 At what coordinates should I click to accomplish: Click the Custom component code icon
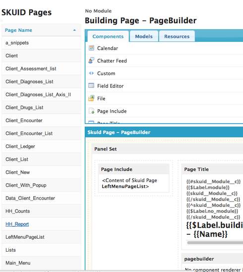point(91,73)
